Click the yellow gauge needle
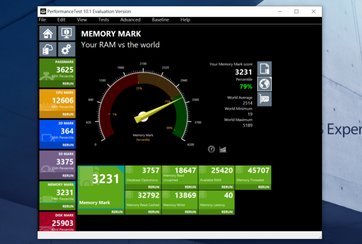 (x=158, y=110)
